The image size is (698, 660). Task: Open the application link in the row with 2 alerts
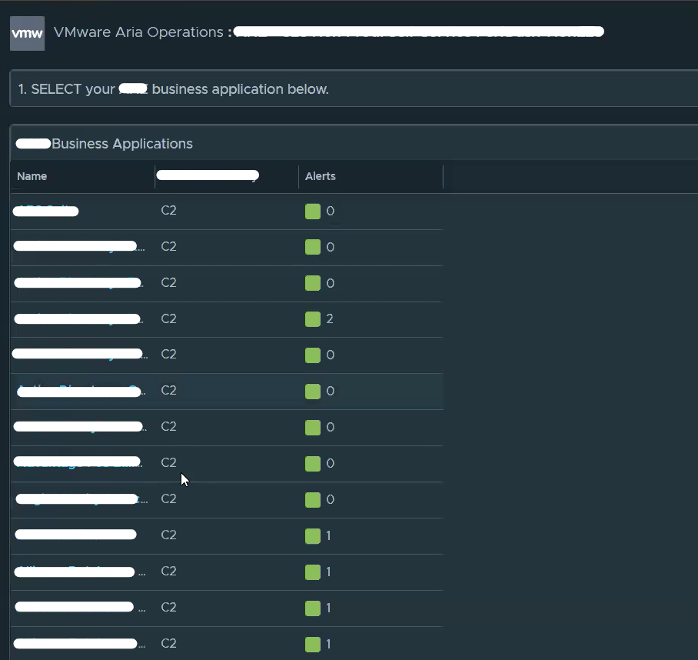[77, 318]
